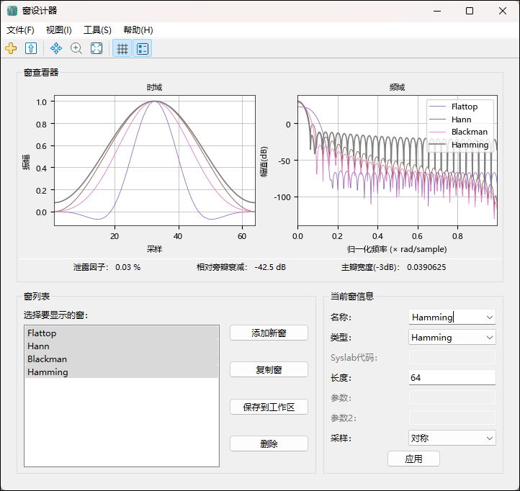Click the Hann entry in frequency plot legend

461,120
